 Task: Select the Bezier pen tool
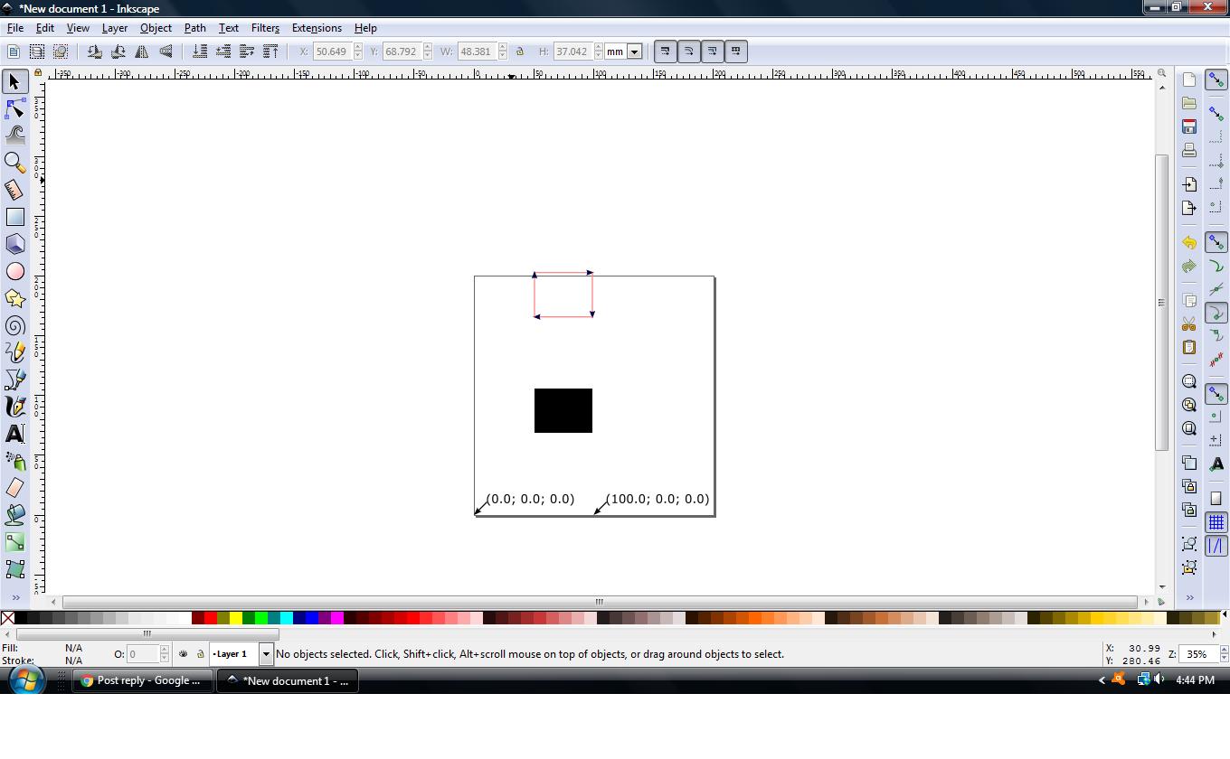14,379
